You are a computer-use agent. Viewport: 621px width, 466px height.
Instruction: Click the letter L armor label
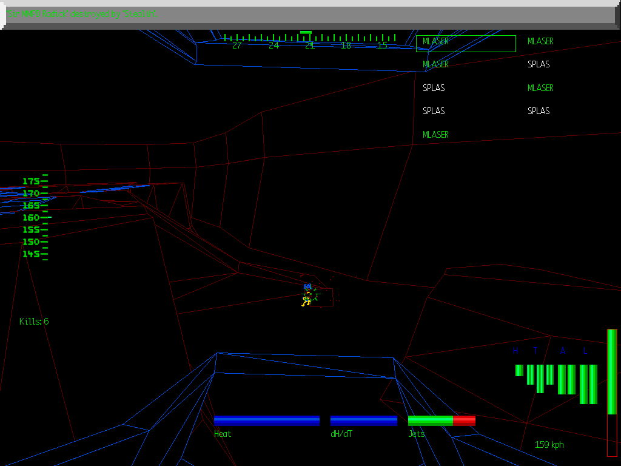click(585, 351)
